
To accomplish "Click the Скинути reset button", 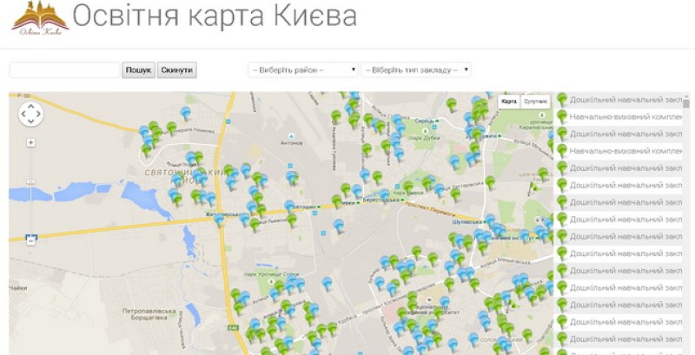I will point(177,70).
